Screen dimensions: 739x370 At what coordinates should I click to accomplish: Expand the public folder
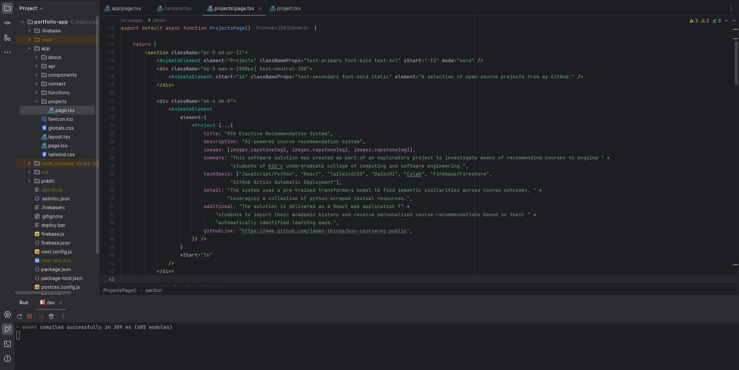pos(29,181)
